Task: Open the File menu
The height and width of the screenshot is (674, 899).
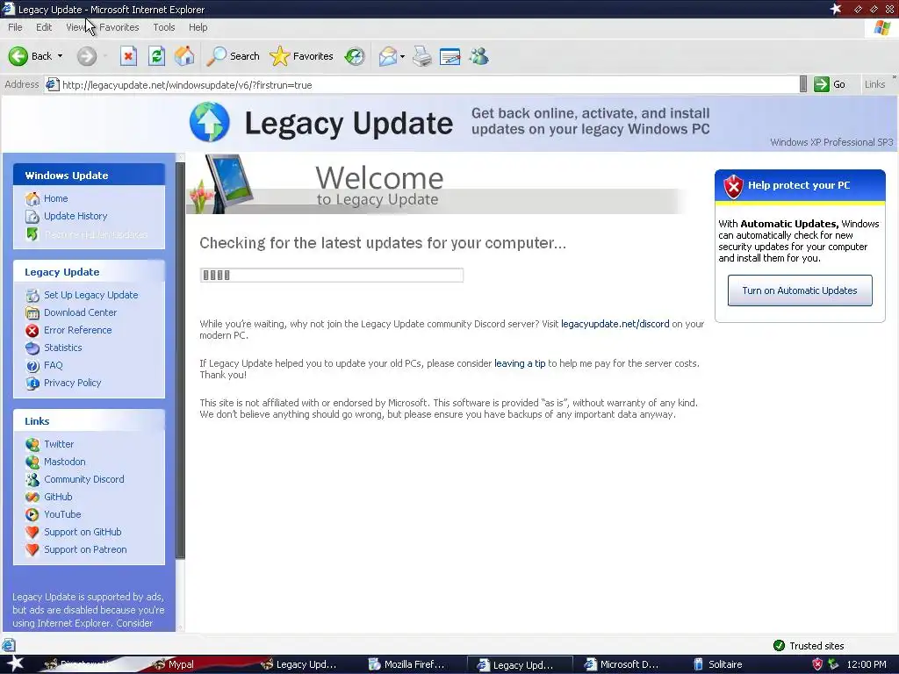Action: pyautogui.click(x=16, y=27)
